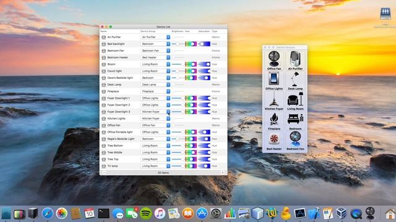Click the hue slider for Tree Middle
This screenshot has height=222, width=396.
click(x=191, y=152)
